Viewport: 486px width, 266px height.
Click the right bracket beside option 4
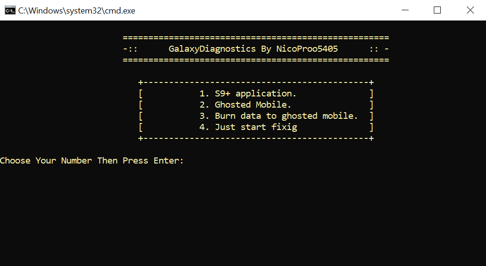click(x=371, y=127)
